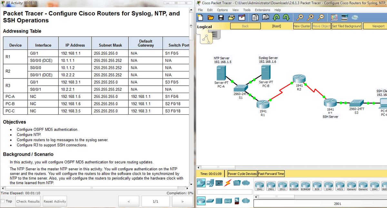The image size is (387, 208).
Task: Click the Check Results button
Action: pos(28,201)
